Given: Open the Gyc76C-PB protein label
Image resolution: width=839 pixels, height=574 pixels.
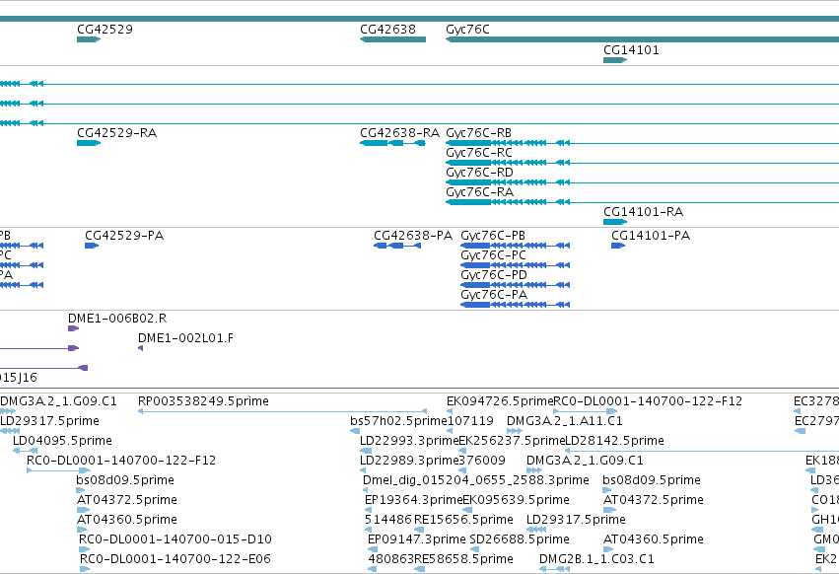Looking at the screenshot, I should [493, 236].
